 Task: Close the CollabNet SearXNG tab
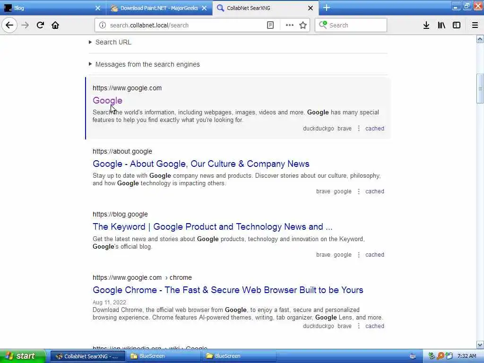[311, 8]
